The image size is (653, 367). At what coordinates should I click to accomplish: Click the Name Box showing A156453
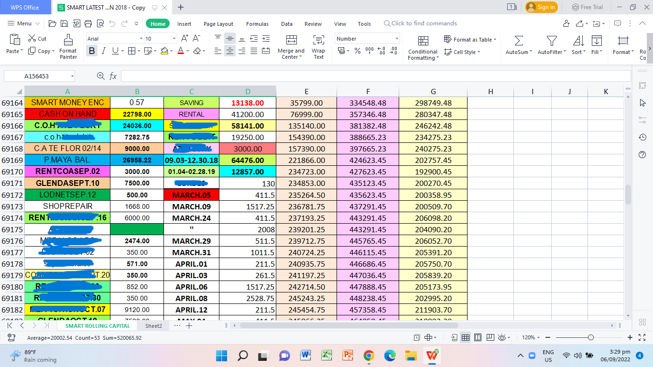tap(39, 76)
